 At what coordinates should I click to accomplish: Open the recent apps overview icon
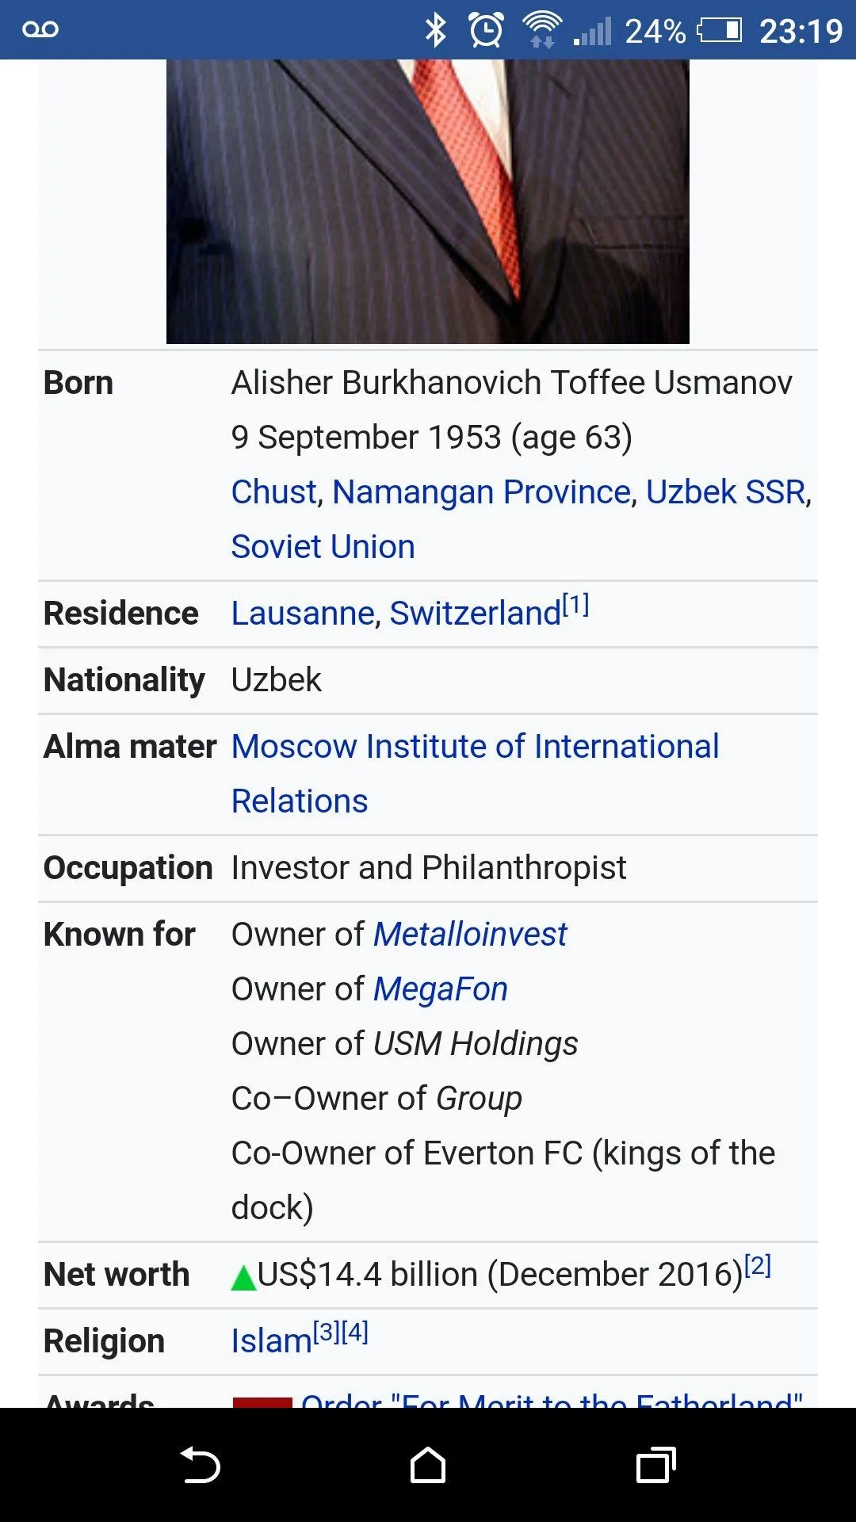click(655, 1465)
